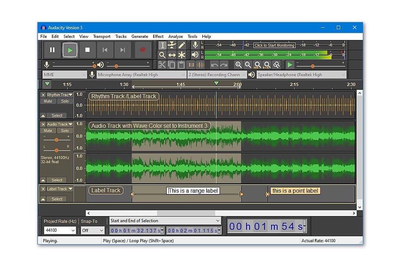
Task: Open the Snap-To Off dropdown
Action: click(93, 231)
